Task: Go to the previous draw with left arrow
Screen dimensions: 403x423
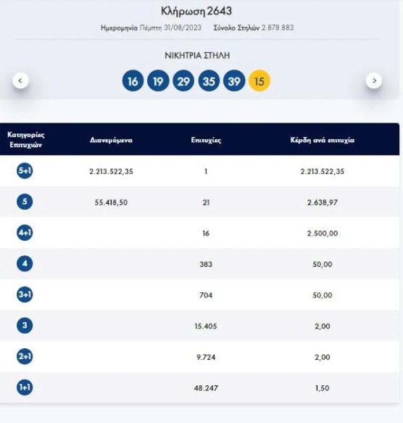Action: 20,81
